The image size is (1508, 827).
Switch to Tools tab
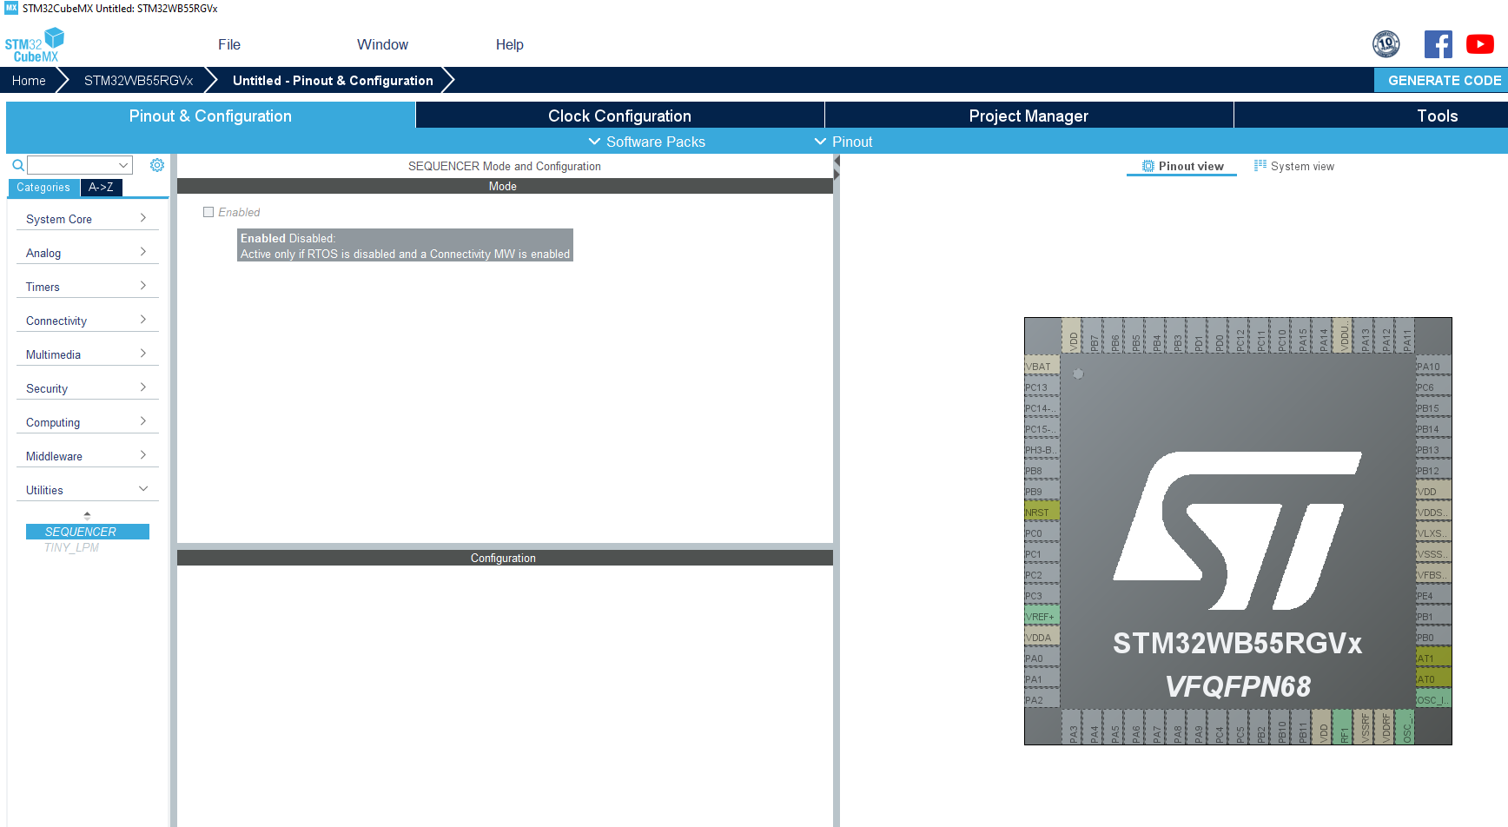point(1438,116)
